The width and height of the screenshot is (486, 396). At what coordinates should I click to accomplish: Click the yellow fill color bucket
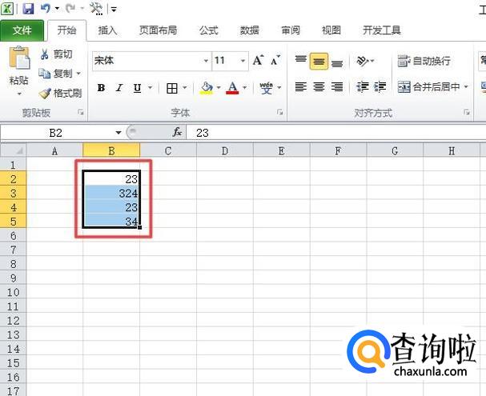[x=207, y=88]
